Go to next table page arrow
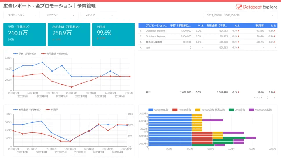The image size is (281, 158). click(274, 98)
